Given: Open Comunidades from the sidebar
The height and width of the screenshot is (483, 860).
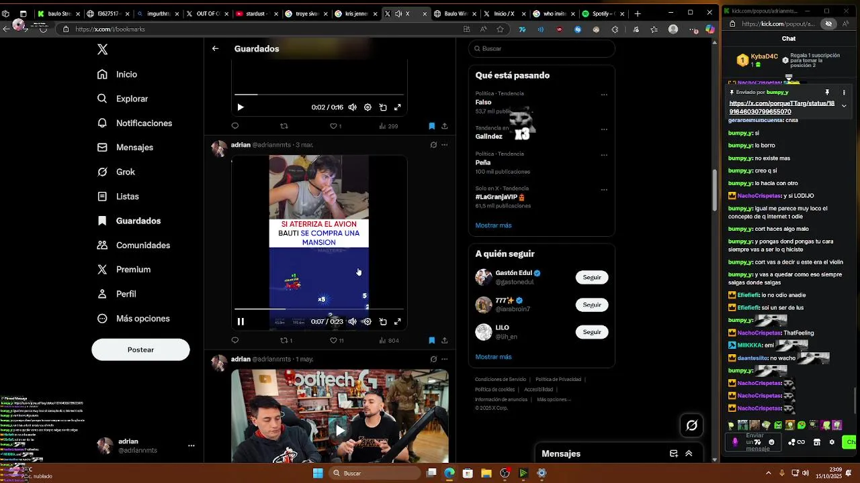Looking at the screenshot, I should tap(134, 245).
